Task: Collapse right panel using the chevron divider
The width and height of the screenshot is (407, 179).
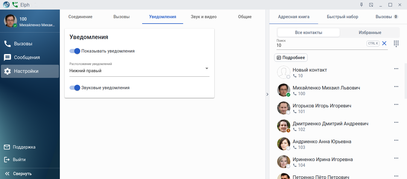Action: tap(267, 94)
